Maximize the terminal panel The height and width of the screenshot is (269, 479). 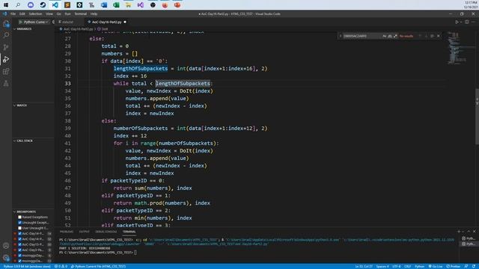[469, 232]
